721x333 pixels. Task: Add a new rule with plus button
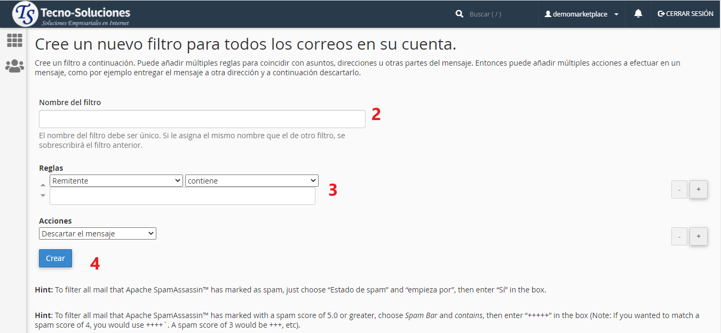pos(698,189)
